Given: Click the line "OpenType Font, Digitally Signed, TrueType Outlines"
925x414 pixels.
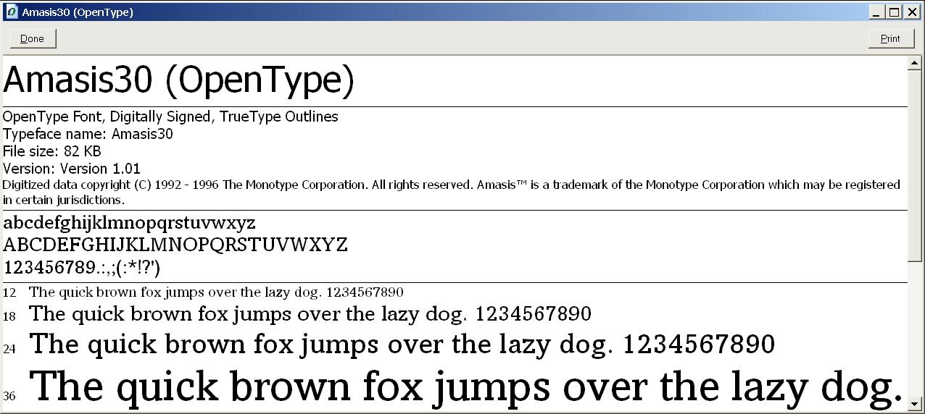Looking at the screenshot, I should coord(171,117).
